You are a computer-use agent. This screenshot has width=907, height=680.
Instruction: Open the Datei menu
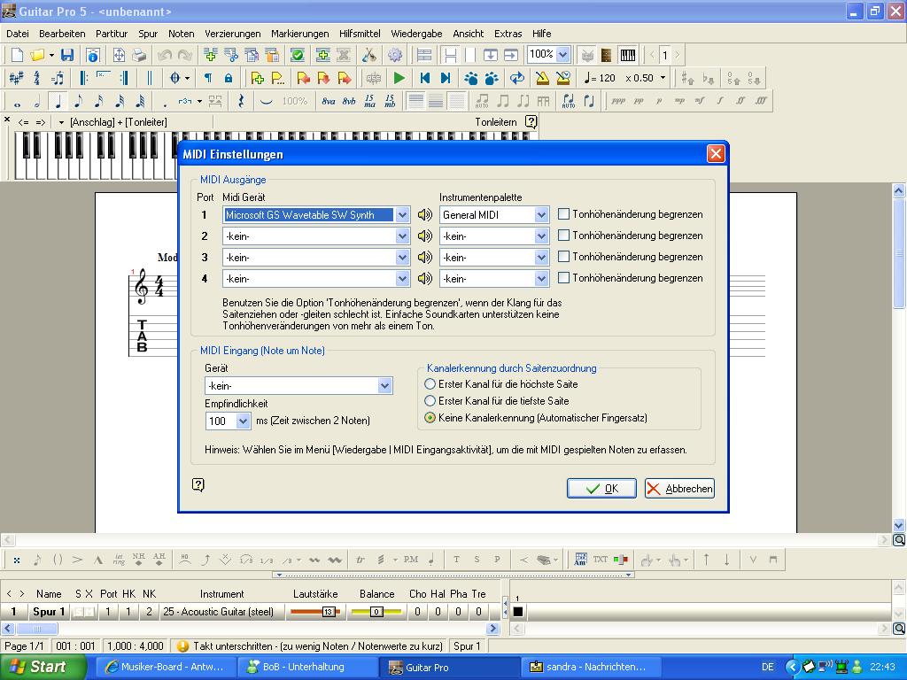tap(18, 34)
